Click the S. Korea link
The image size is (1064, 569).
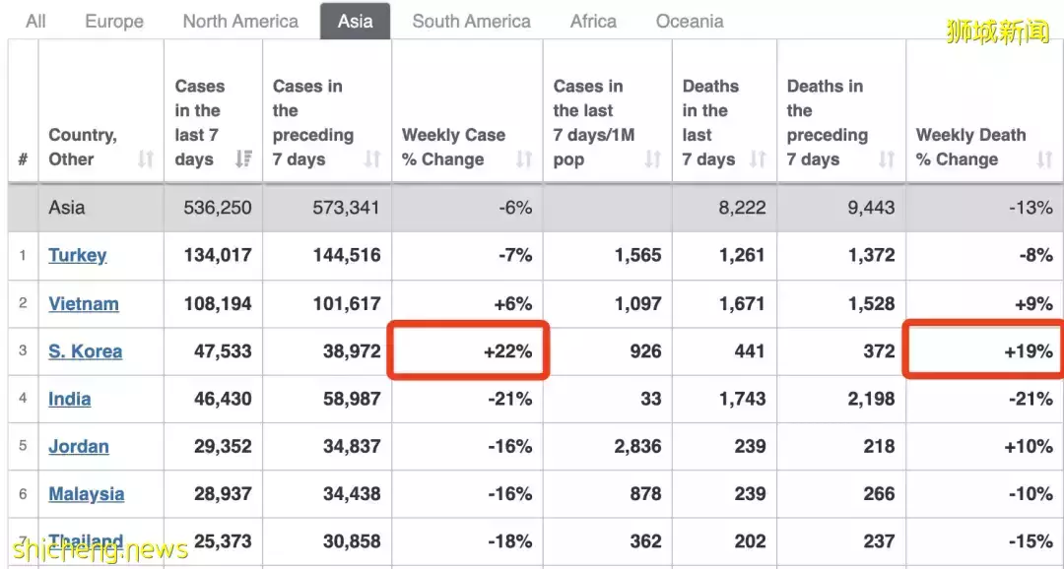click(86, 351)
